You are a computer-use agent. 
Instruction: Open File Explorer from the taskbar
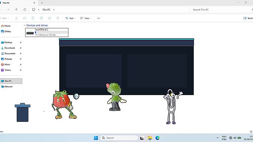(x=150, y=138)
